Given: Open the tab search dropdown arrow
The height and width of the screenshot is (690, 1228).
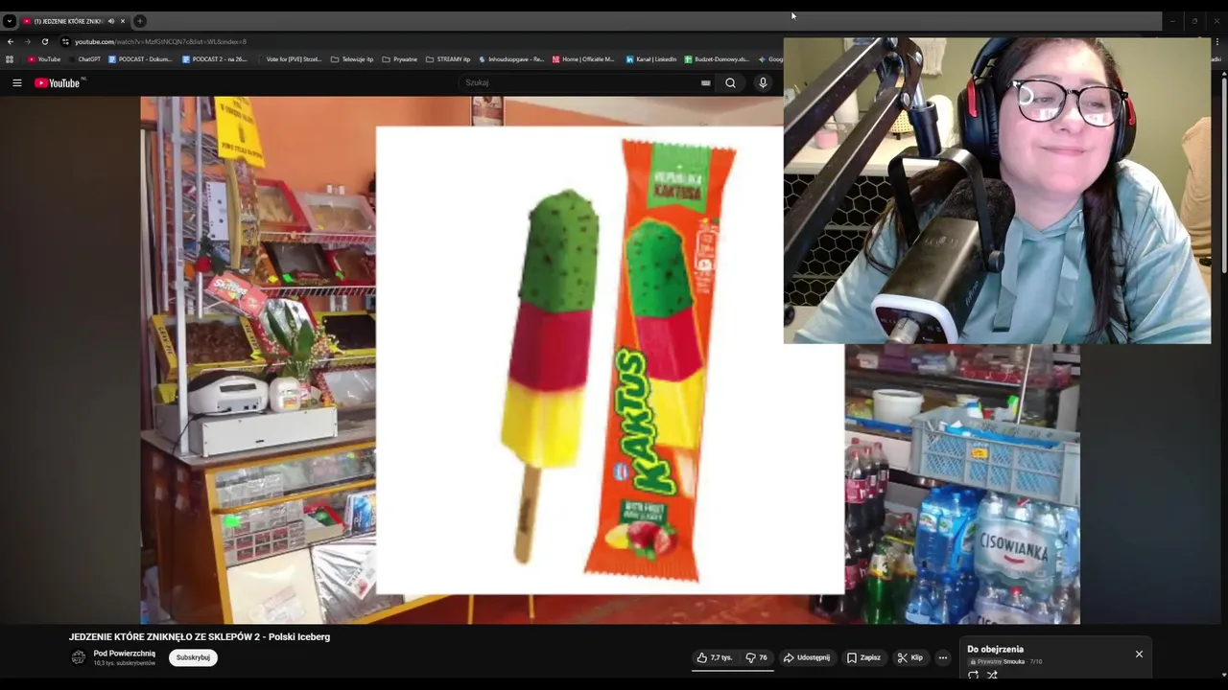Looking at the screenshot, I should pos(9,21).
